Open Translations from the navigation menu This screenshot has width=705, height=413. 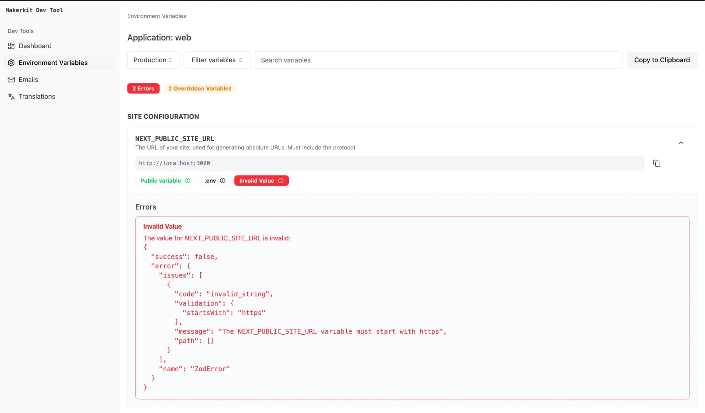coord(36,96)
